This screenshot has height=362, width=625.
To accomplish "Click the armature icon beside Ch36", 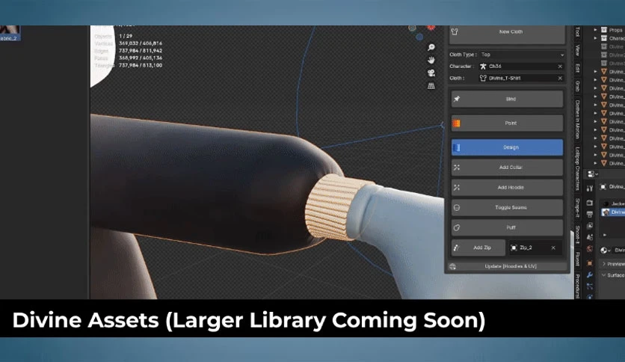I will pyautogui.click(x=484, y=66).
